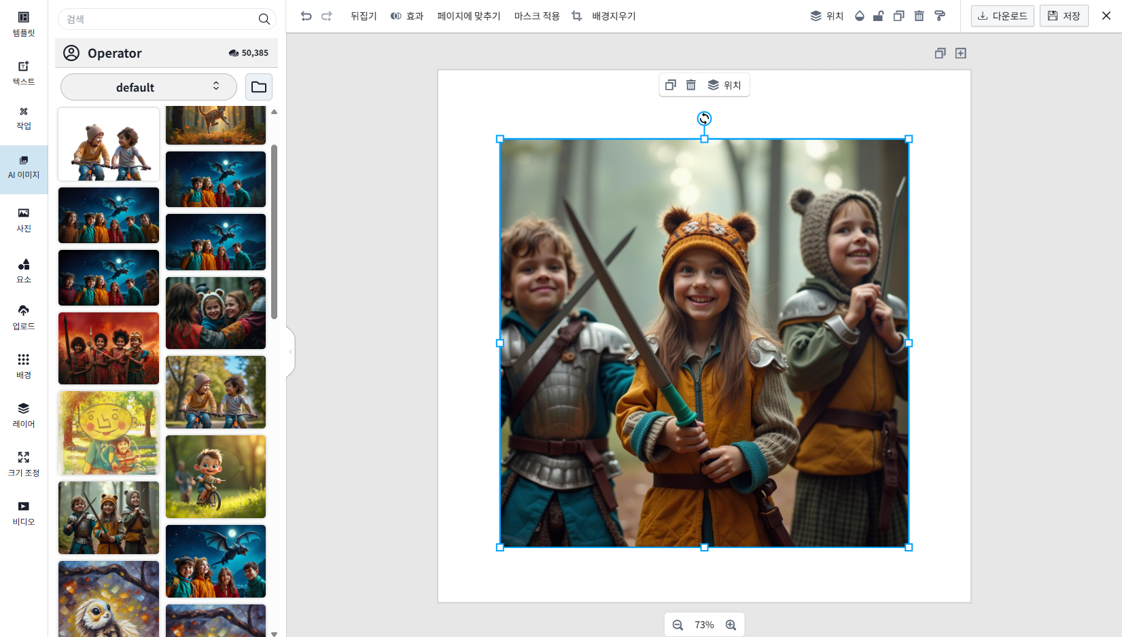The width and height of the screenshot is (1122, 637).
Task: Open the opacity droplet icon in the toolbar
Action: click(859, 16)
